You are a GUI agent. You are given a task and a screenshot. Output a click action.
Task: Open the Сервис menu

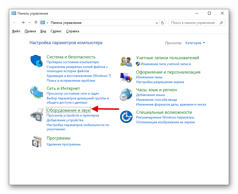pyautogui.click(x=56, y=31)
